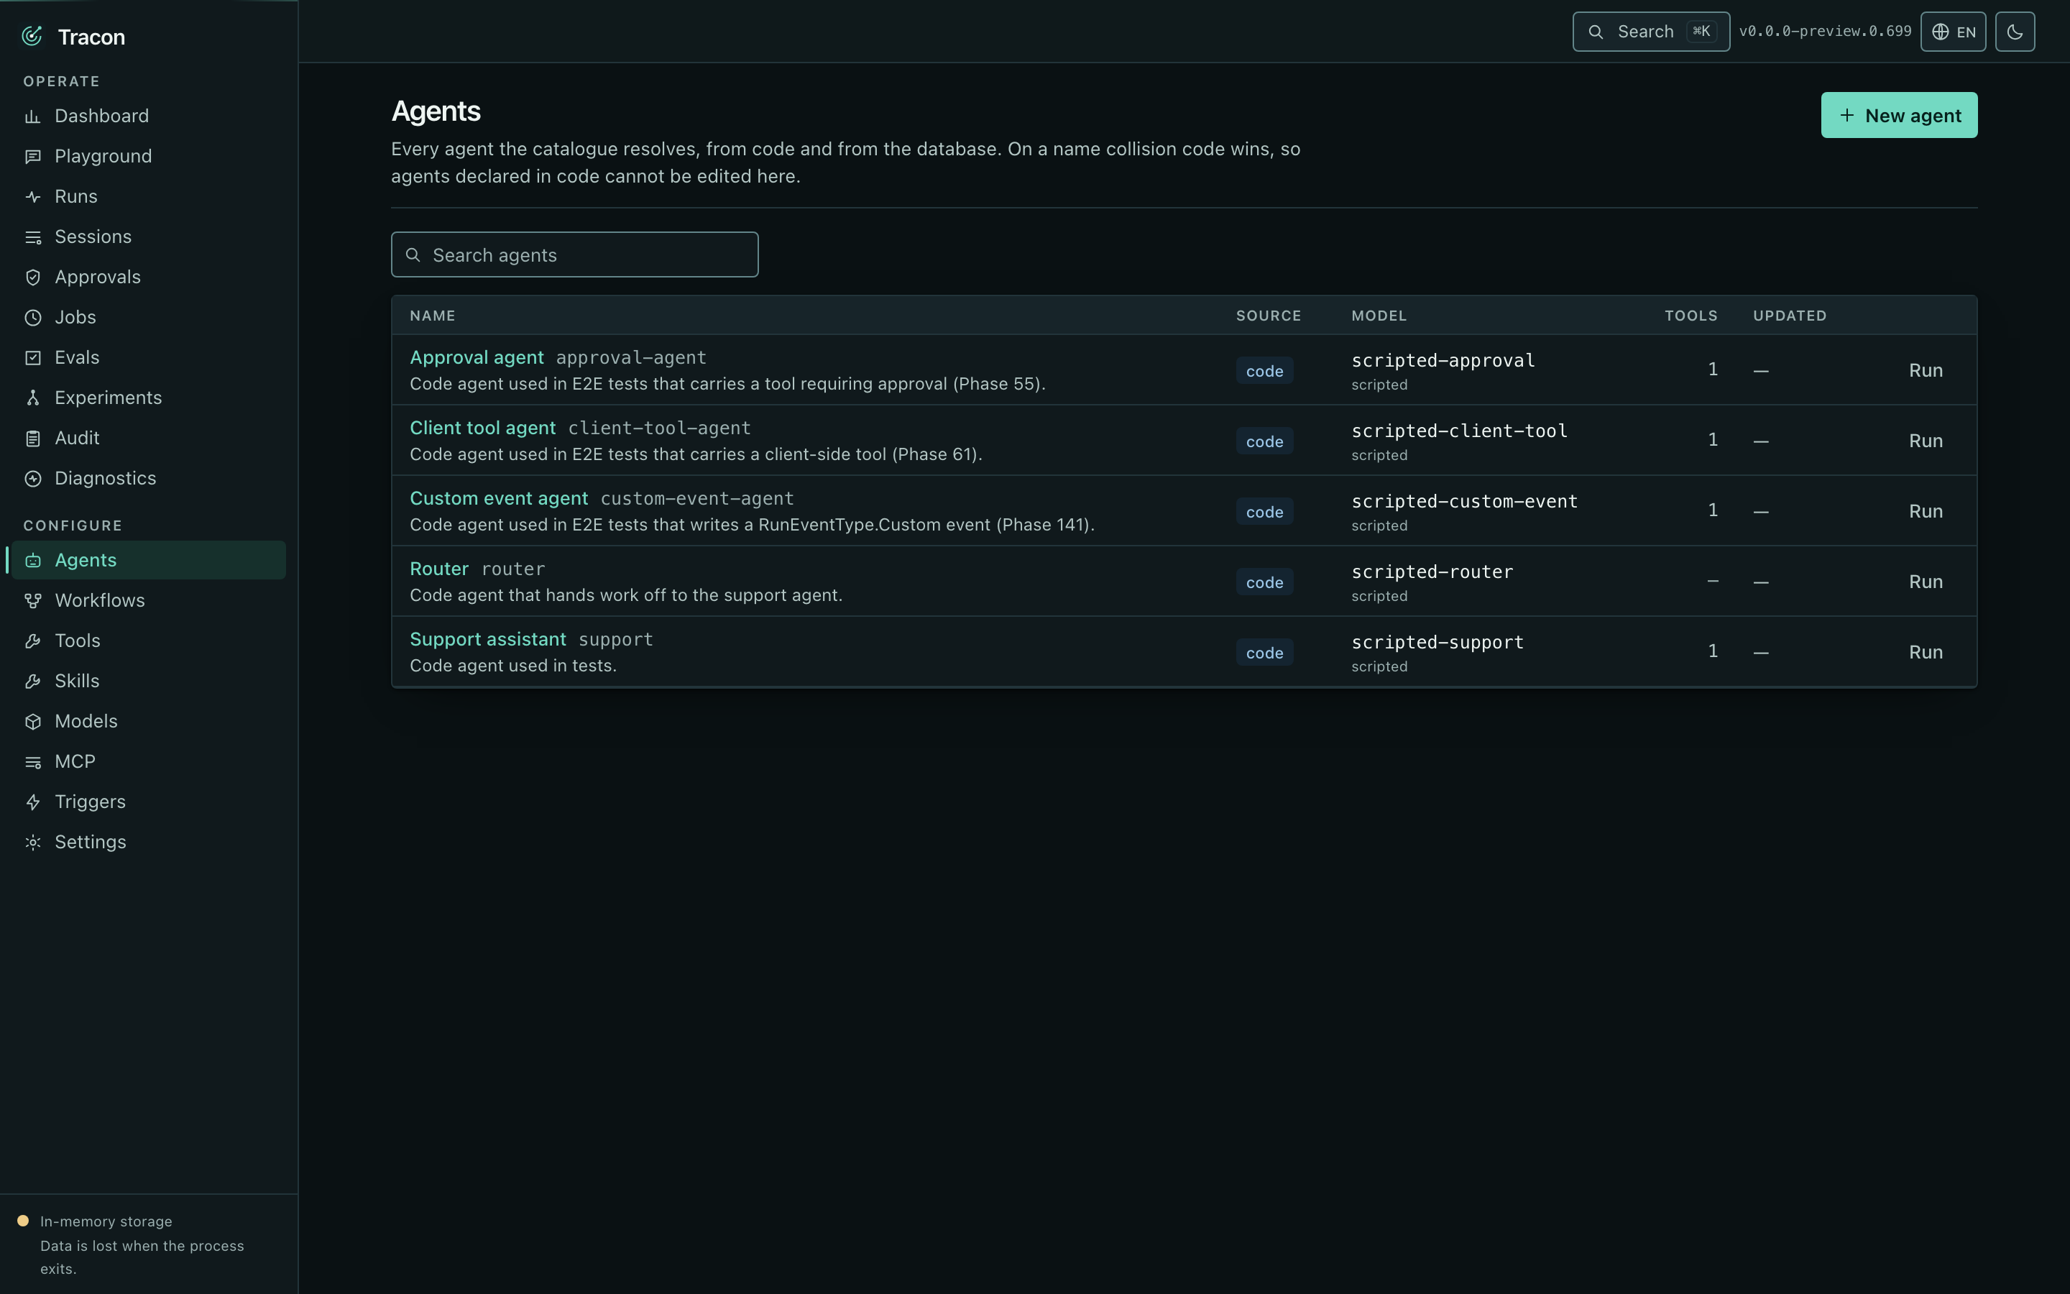Click the MODEL column header
Viewport: 2070px width, 1294px height.
[x=1379, y=315]
